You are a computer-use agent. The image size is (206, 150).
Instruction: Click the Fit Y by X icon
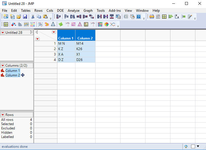point(177,17)
